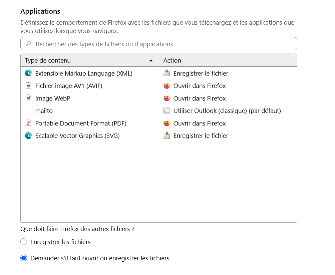
Task: Select the Scalable Vector Graphics (SVG) row
Action: point(159,136)
